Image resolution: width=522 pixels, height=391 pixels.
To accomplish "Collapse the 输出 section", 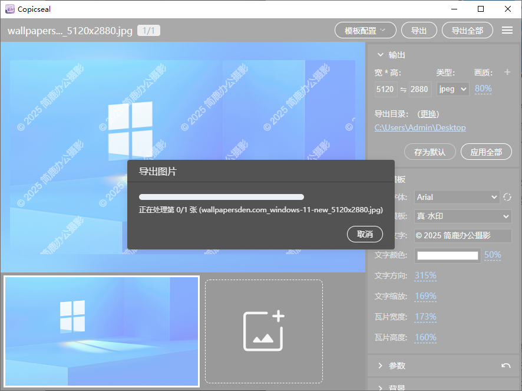I will click(381, 55).
